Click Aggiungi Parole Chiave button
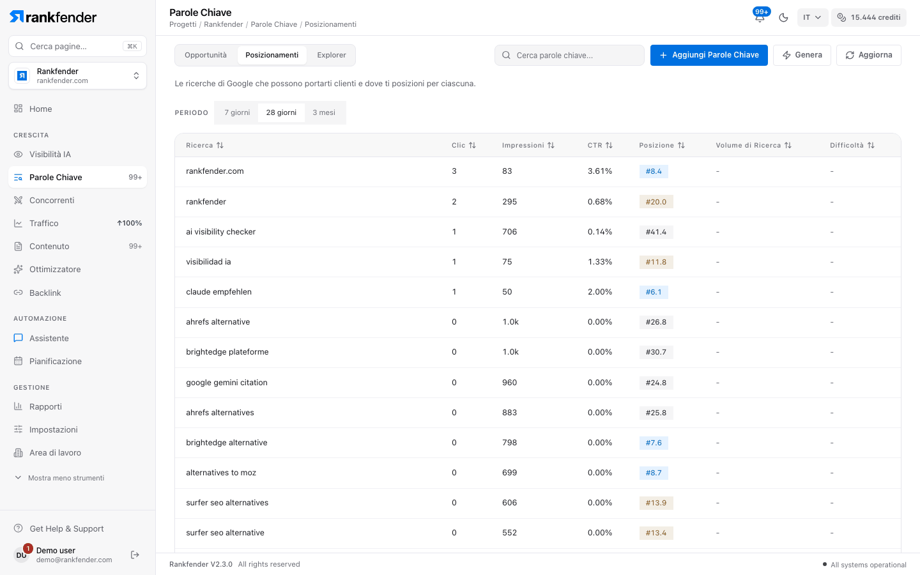This screenshot has width=920, height=575. [709, 55]
